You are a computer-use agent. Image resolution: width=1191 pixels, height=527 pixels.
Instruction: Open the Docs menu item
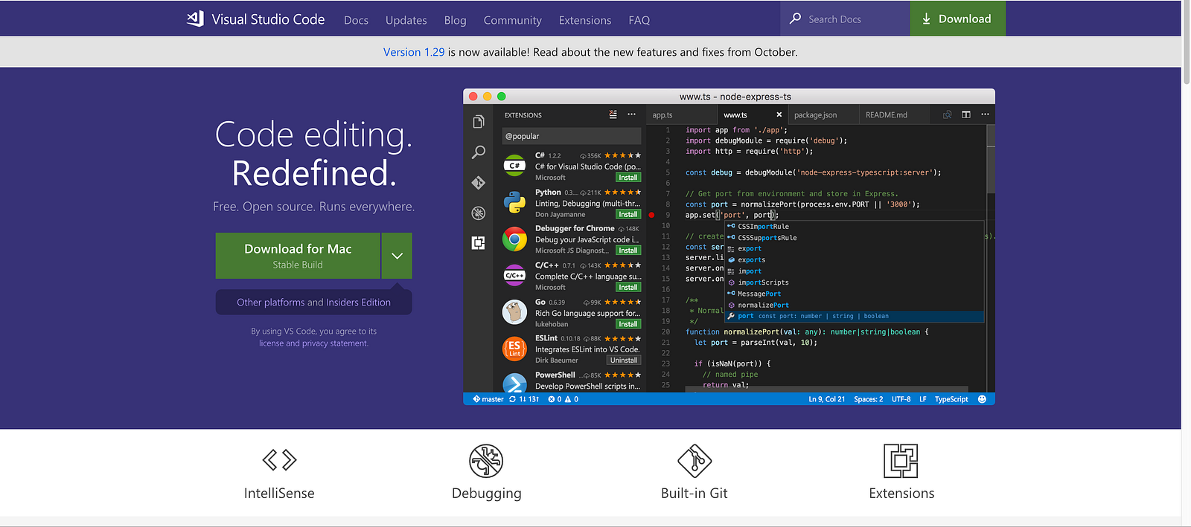click(356, 20)
